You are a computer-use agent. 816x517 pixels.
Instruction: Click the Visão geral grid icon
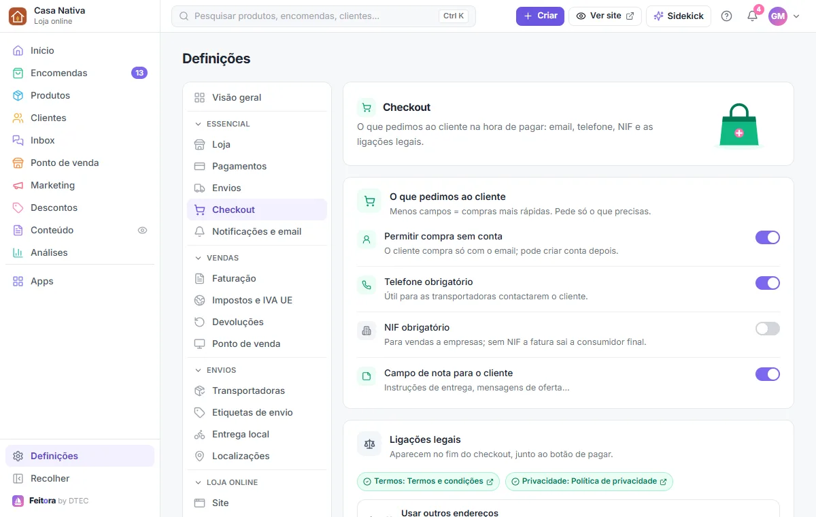click(x=199, y=97)
